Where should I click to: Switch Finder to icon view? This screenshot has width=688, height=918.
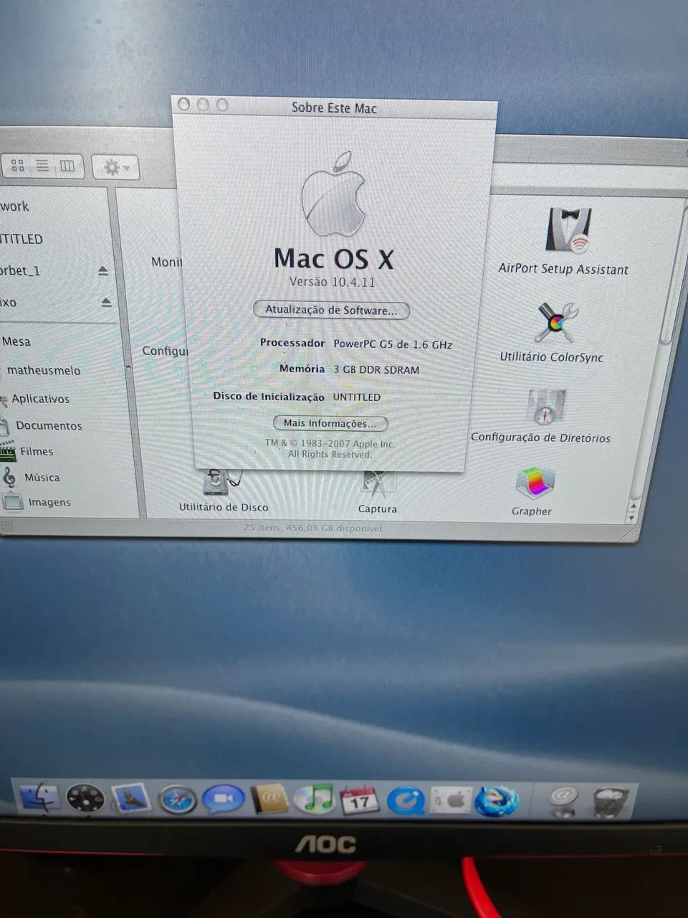tap(19, 166)
